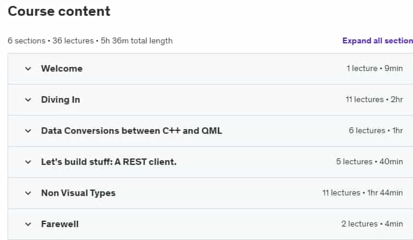Click the 11 lectures 2hr label
The height and width of the screenshot is (240, 413).
click(374, 99)
